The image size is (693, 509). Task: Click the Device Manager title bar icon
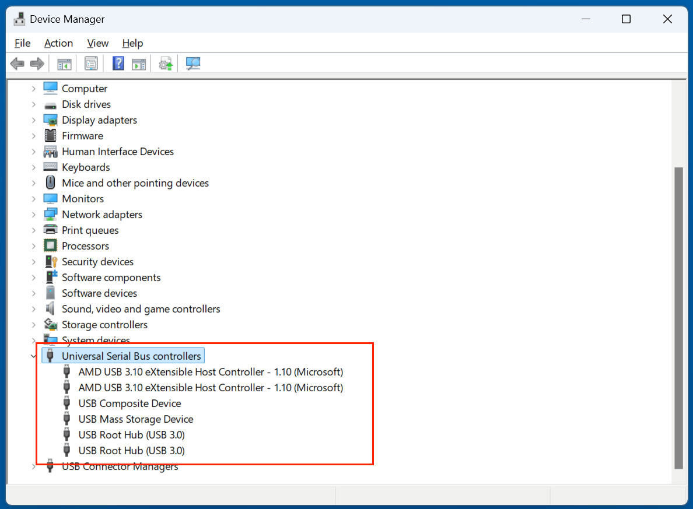click(x=19, y=18)
